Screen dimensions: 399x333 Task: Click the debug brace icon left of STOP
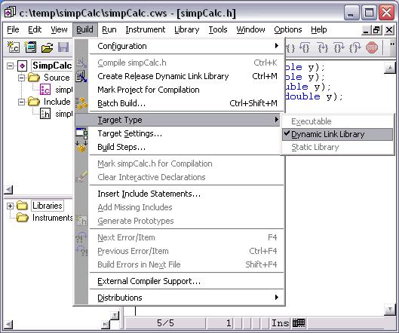(x=355, y=47)
